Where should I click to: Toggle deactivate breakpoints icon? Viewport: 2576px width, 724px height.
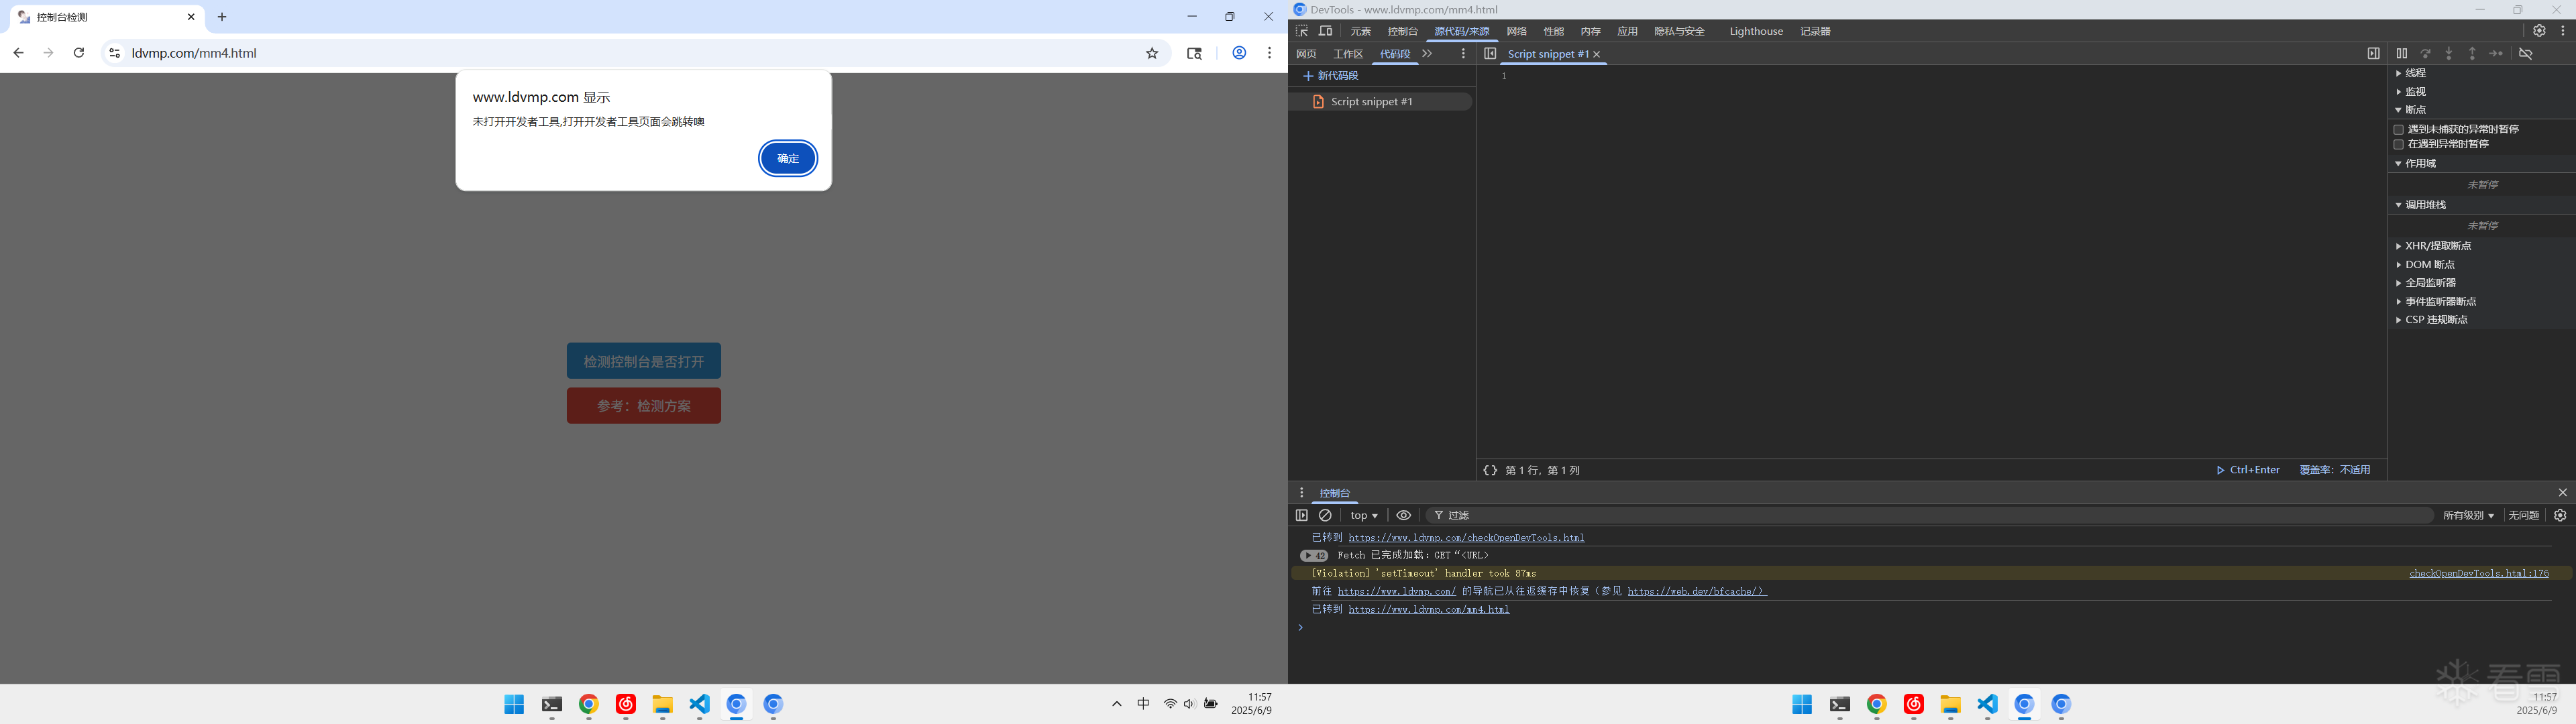pos(2525,53)
